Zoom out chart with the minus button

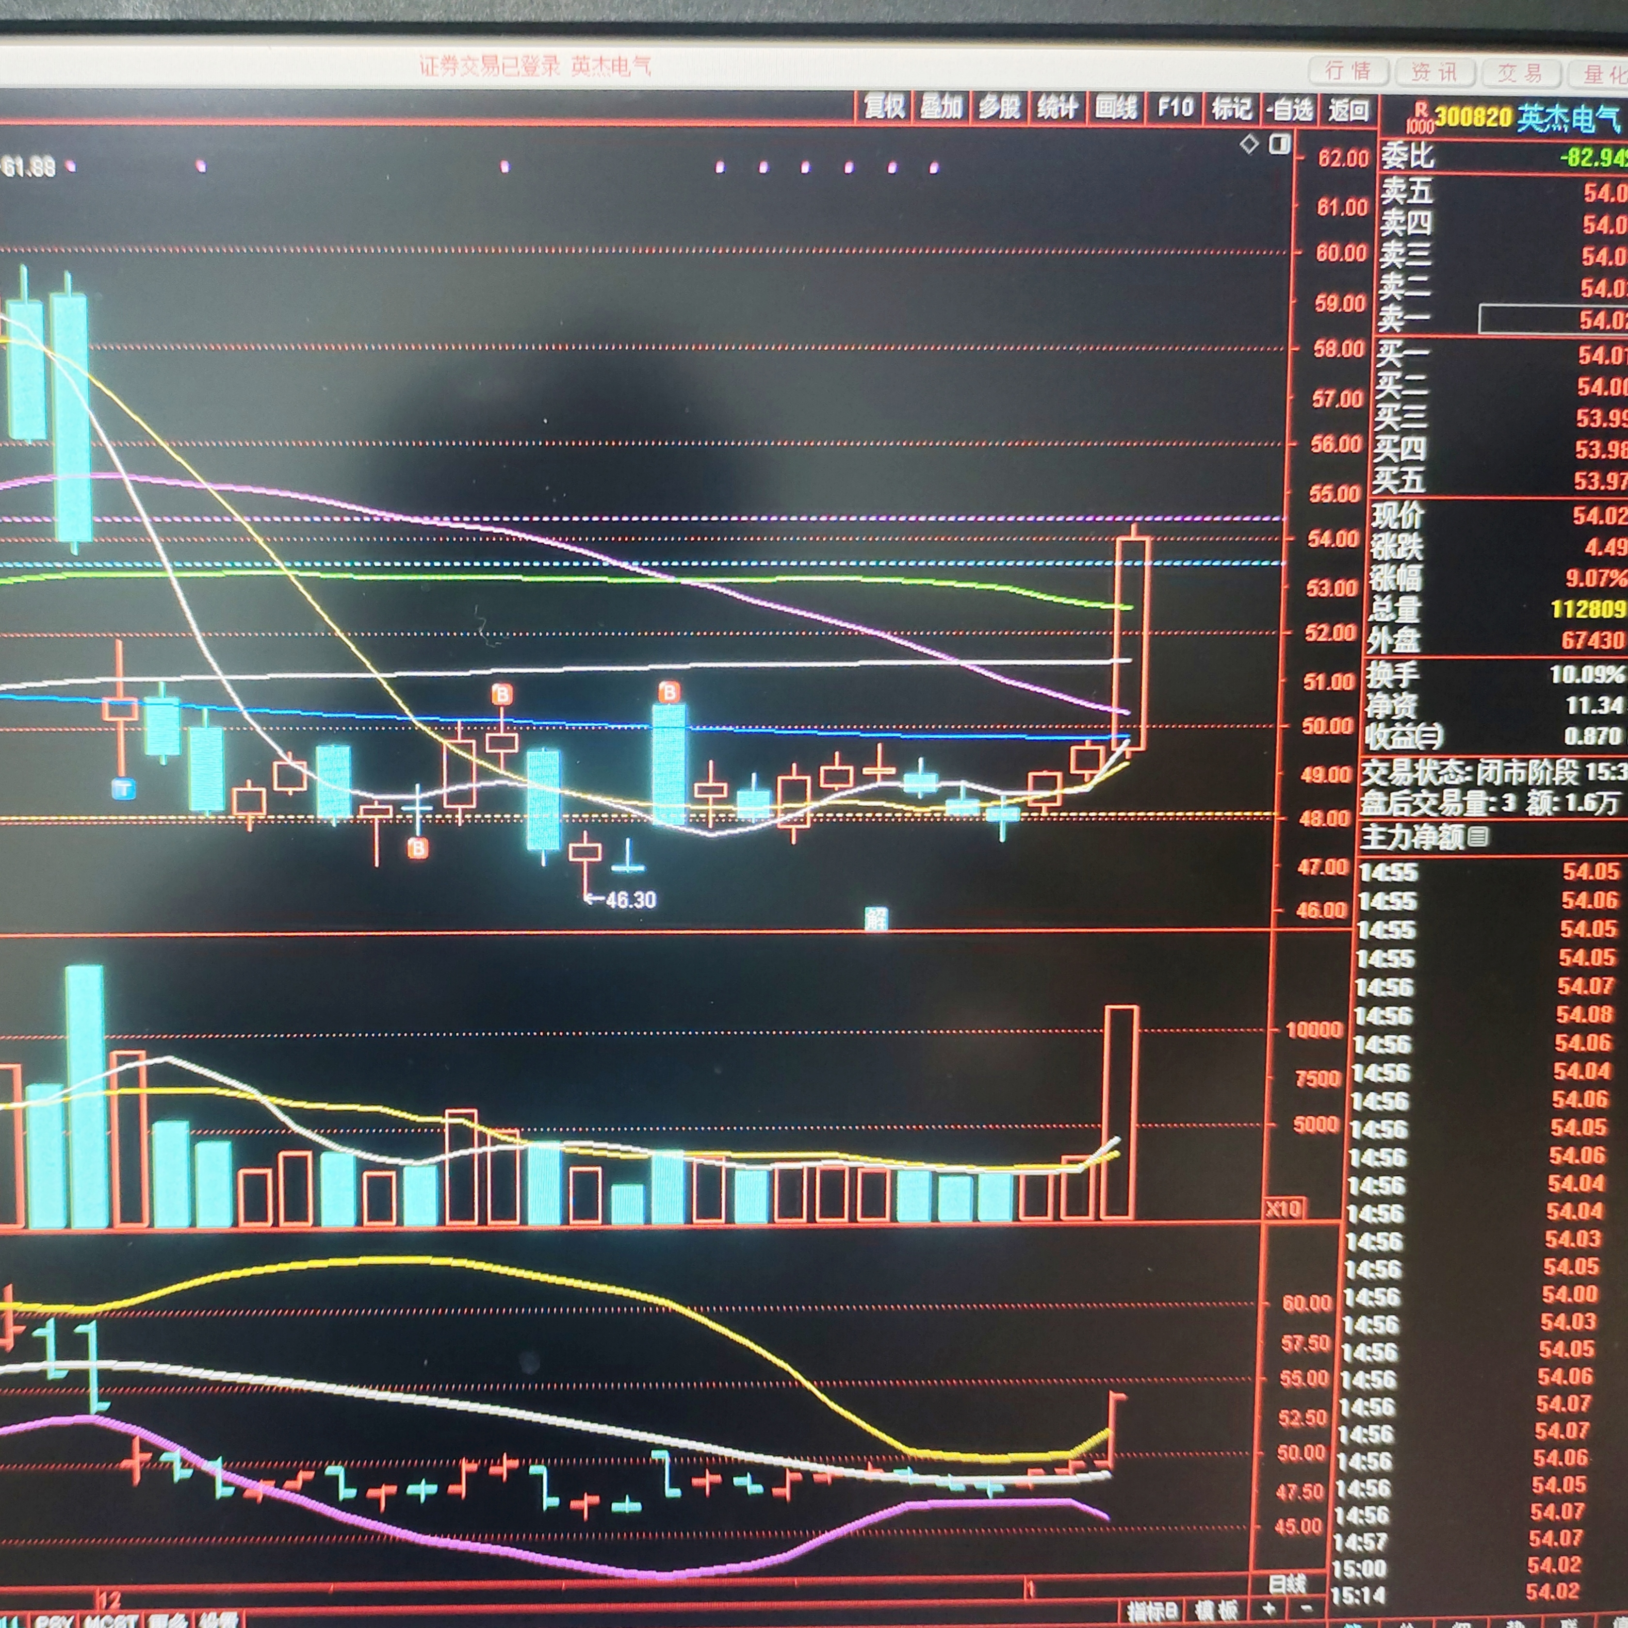click(x=1307, y=1610)
